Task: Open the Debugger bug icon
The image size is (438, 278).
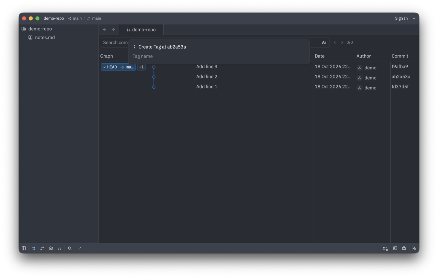Action: (x=404, y=248)
